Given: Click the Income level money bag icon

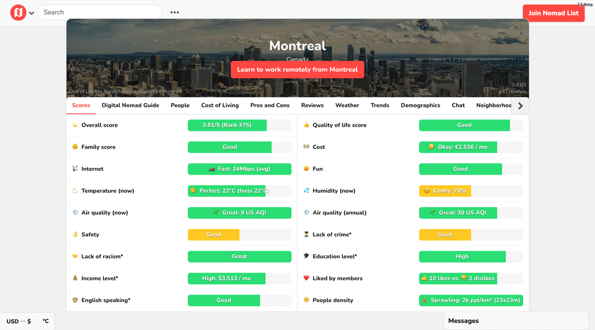Looking at the screenshot, I should click(75, 278).
